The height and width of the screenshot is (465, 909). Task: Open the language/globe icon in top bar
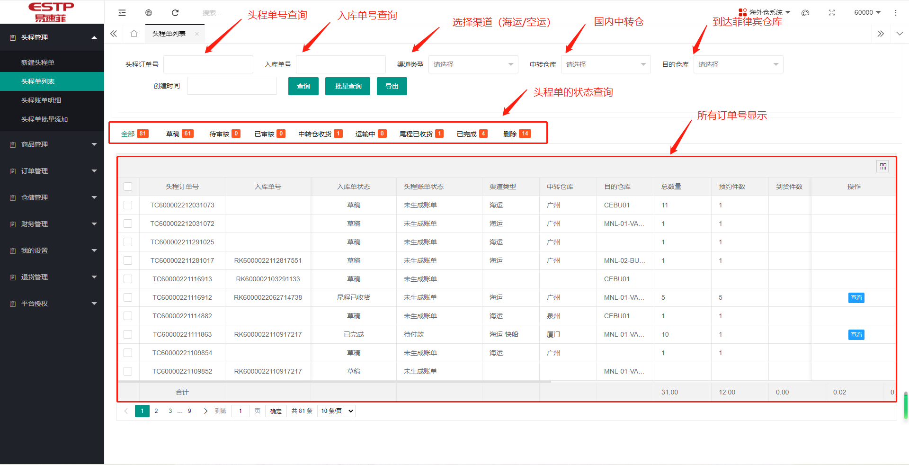tap(149, 12)
